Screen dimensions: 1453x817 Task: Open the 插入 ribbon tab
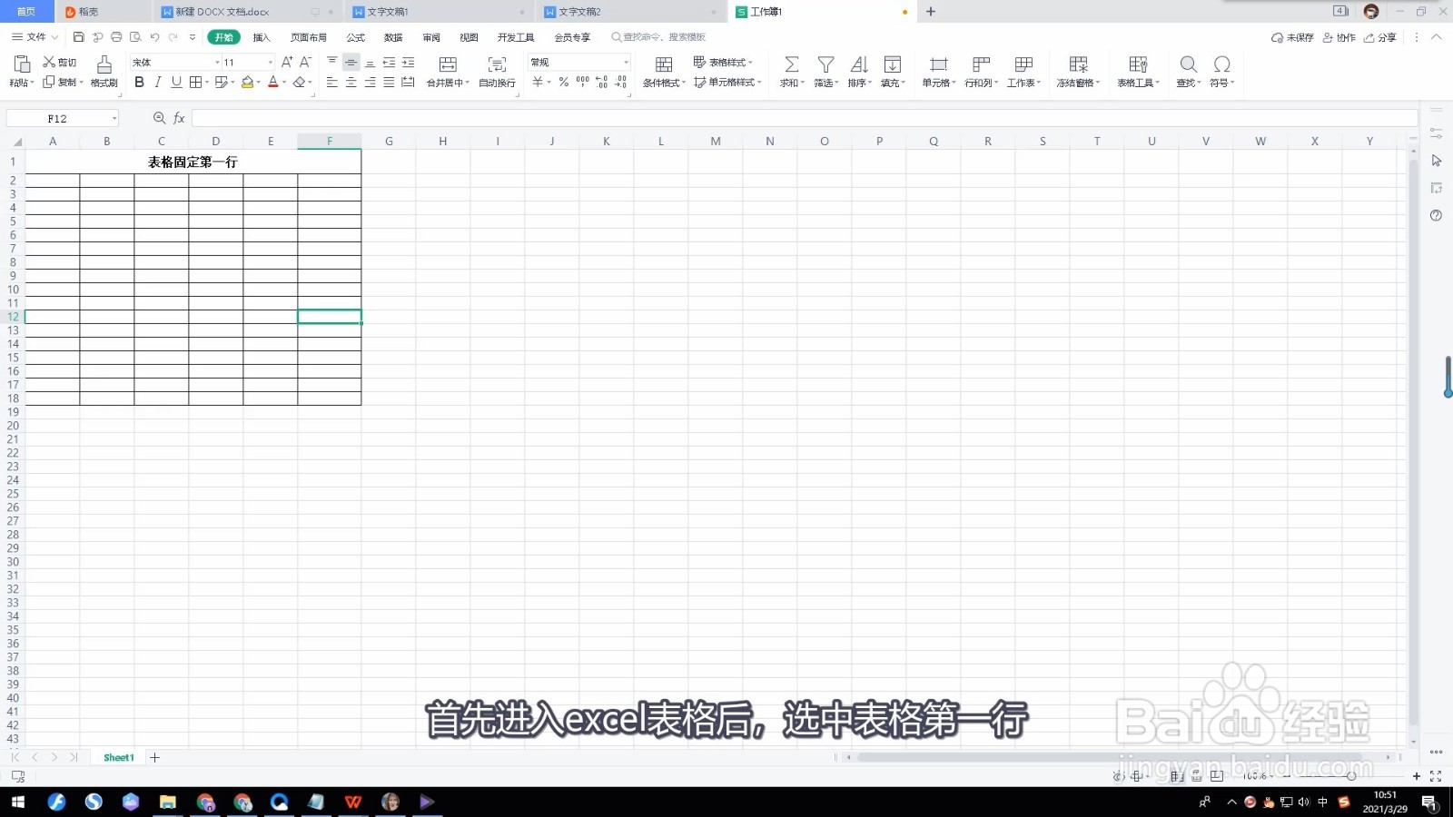pos(261,37)
